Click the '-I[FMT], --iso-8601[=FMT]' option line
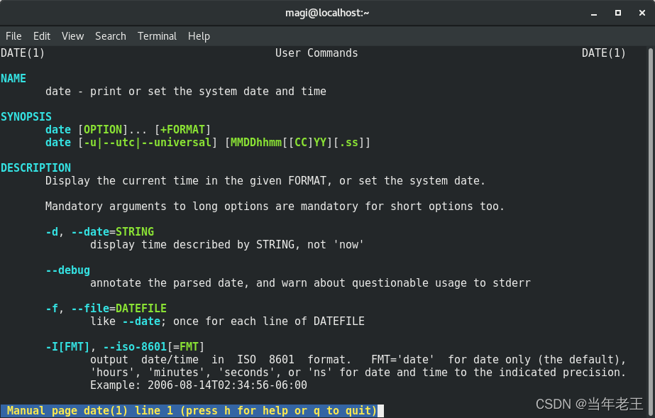 tap(125, 347)
